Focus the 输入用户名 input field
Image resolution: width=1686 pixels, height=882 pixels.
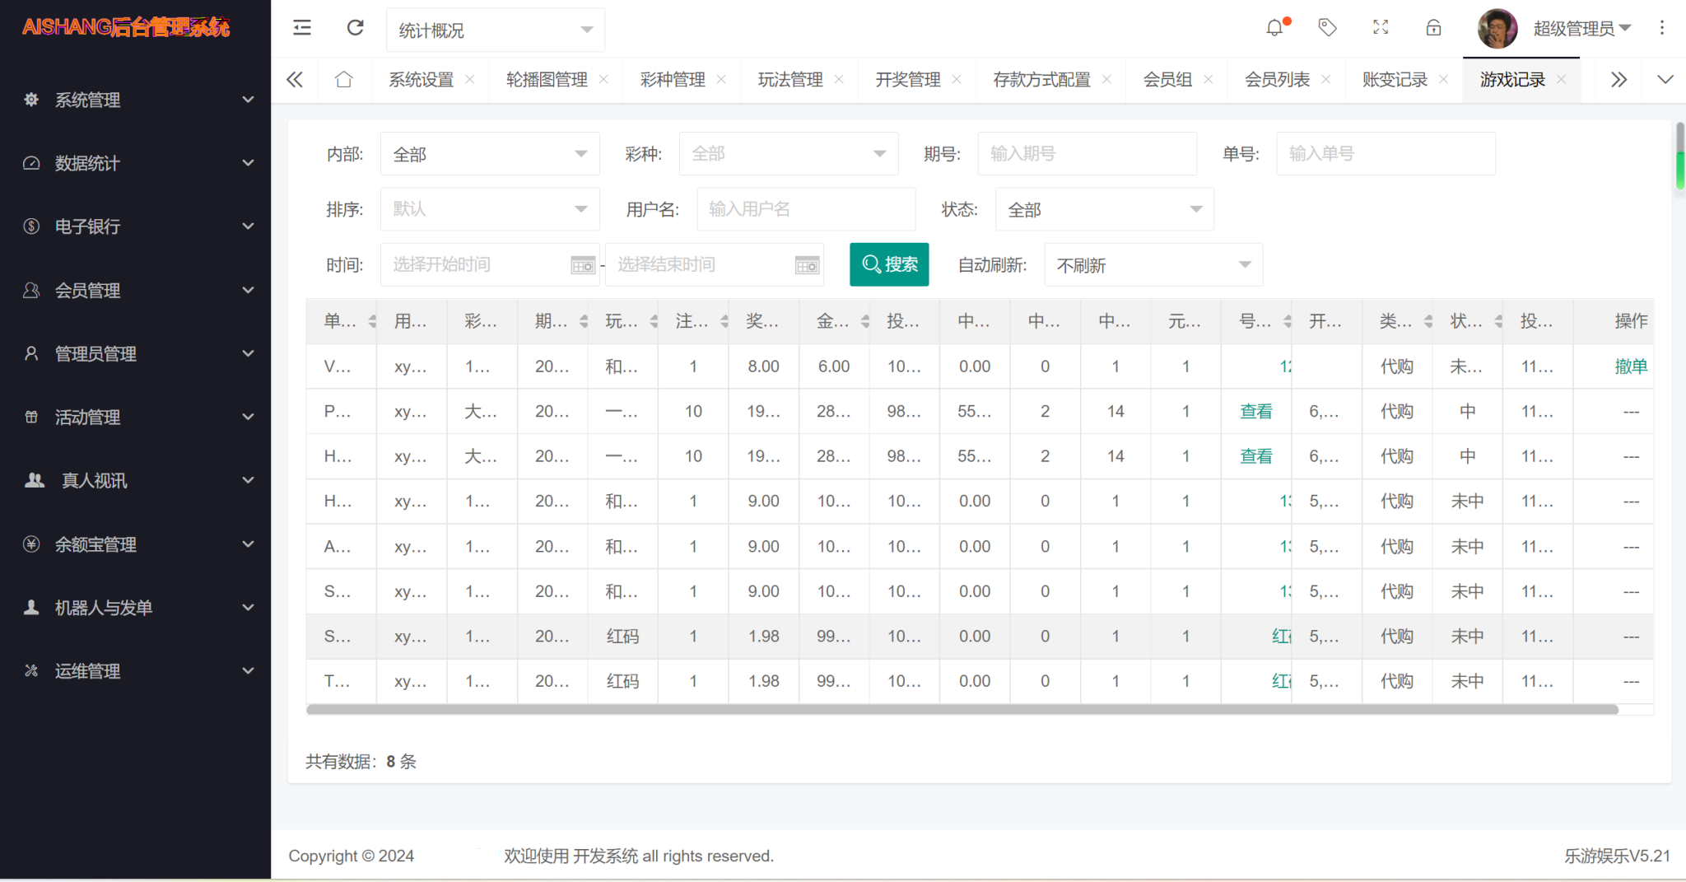[805, 209]
